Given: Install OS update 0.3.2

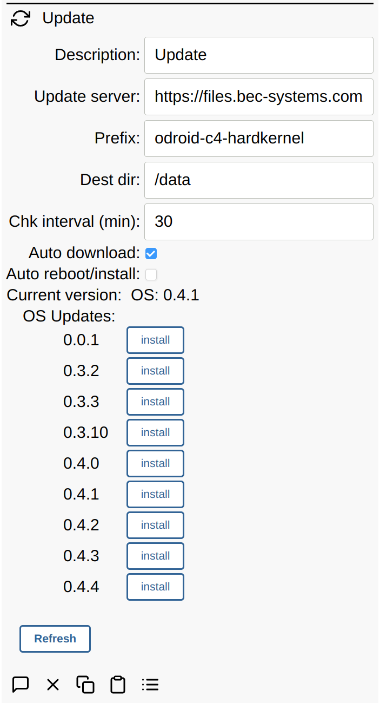Looking at the screenshot, I should 155,371.
